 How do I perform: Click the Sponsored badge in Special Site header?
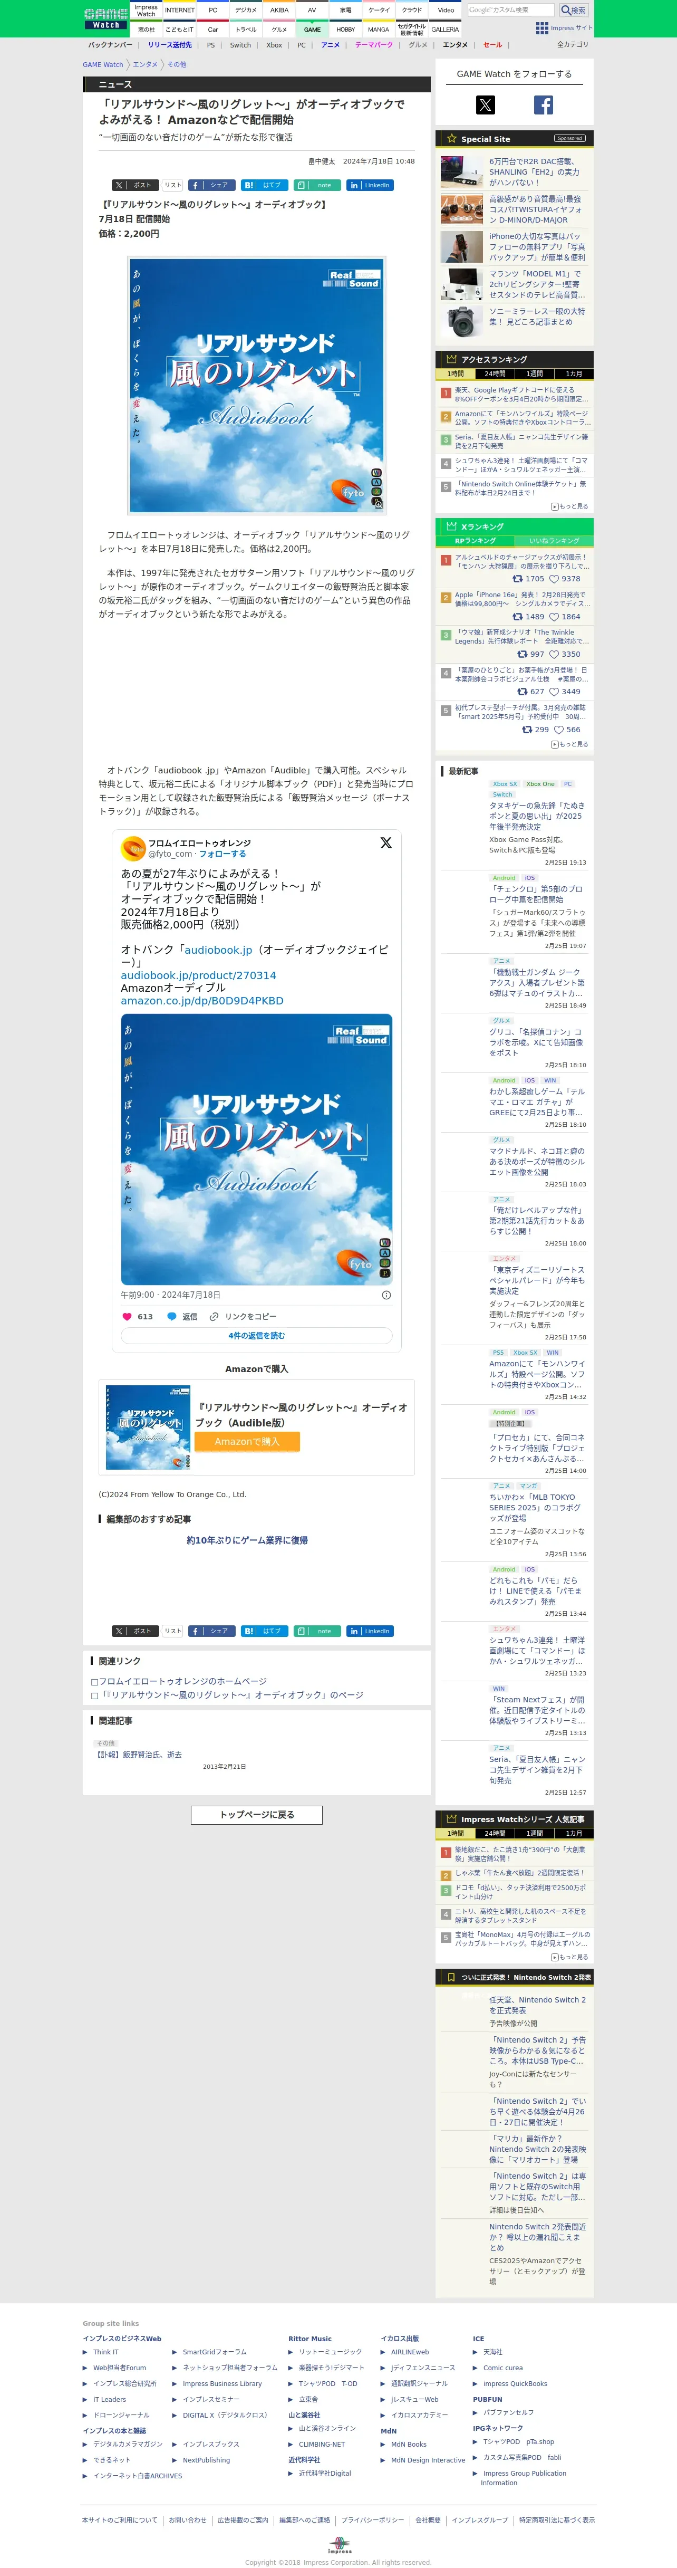pos(569,138)
